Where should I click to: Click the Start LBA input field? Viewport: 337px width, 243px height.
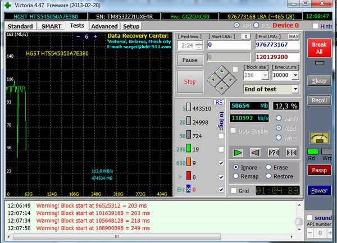click(x=229, y=45)
